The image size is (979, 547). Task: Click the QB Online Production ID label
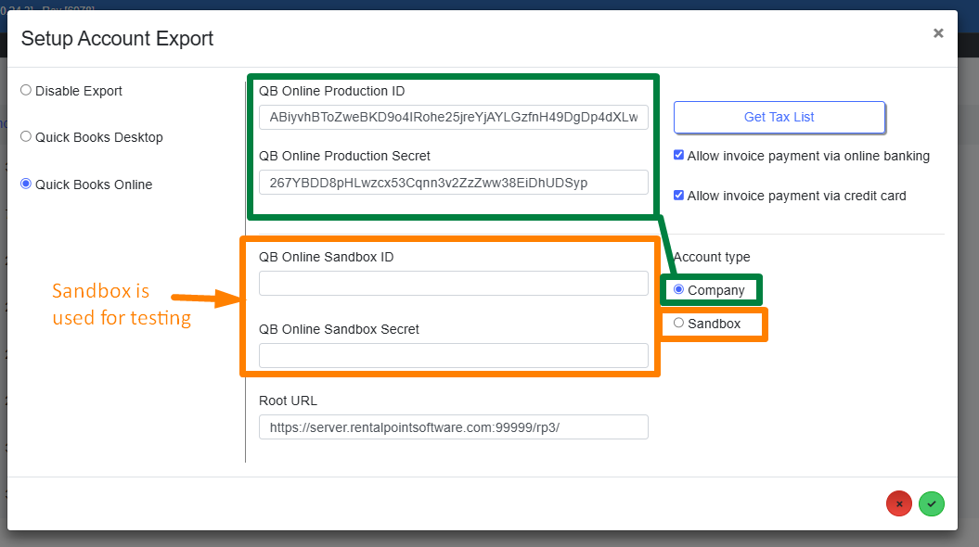point(331,91)
